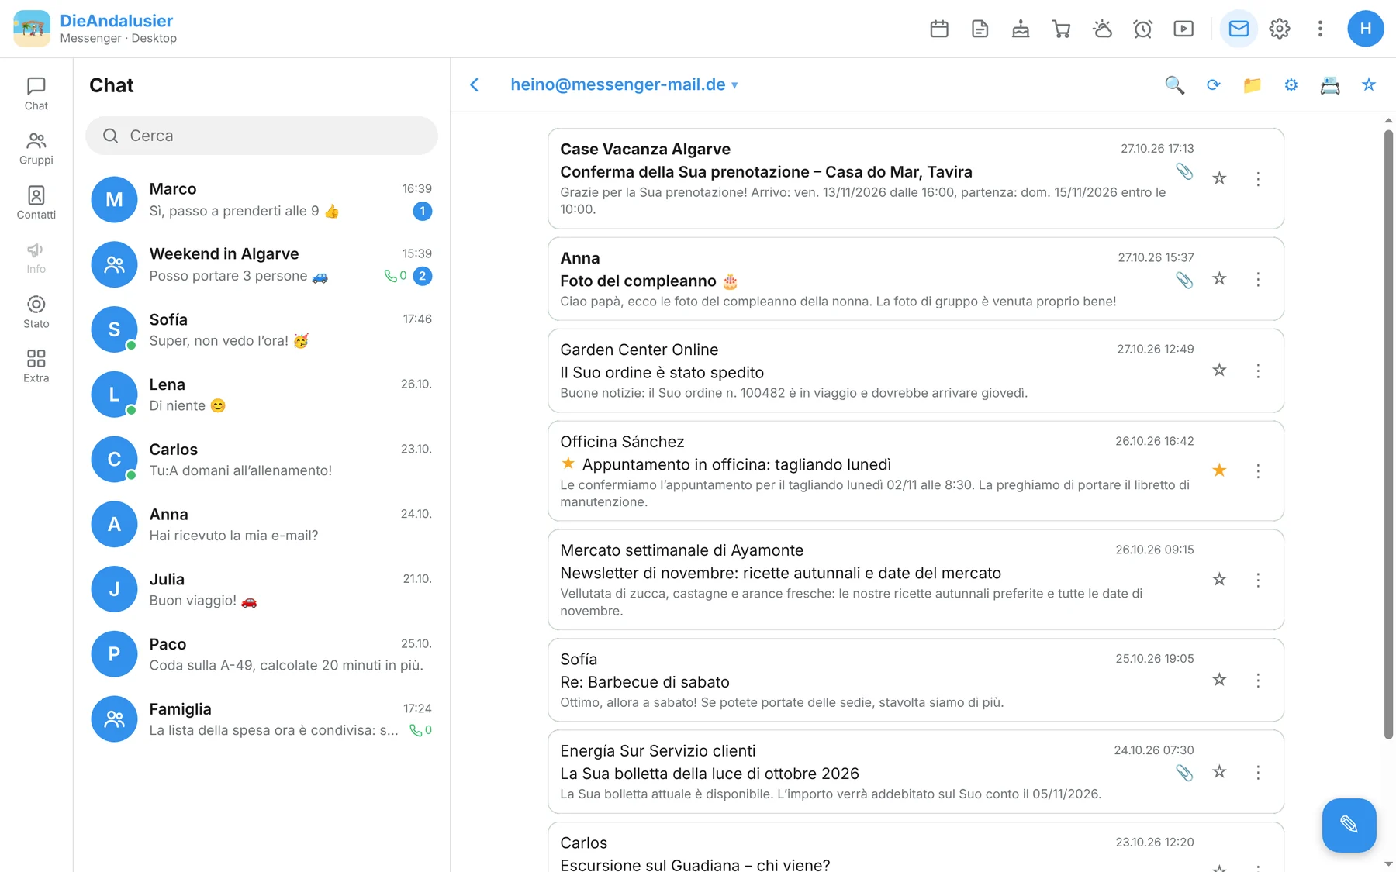The image size is (1396, 872).
Task: Star Anna's Foto del compleanno email
Action: click(1219, 278)
